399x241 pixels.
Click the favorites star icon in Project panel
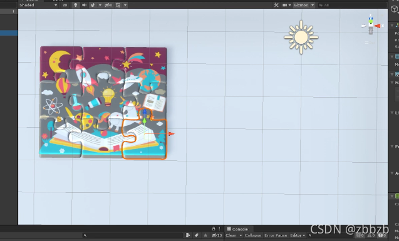(205, 235)
